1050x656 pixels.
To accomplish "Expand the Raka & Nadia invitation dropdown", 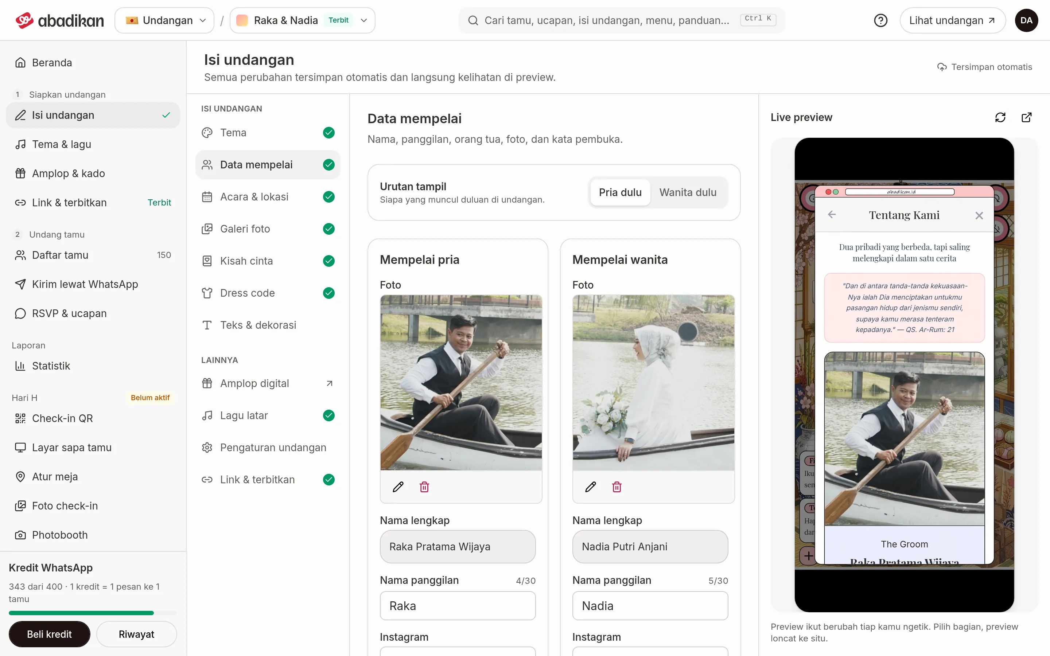I will [x=302, y=20].
